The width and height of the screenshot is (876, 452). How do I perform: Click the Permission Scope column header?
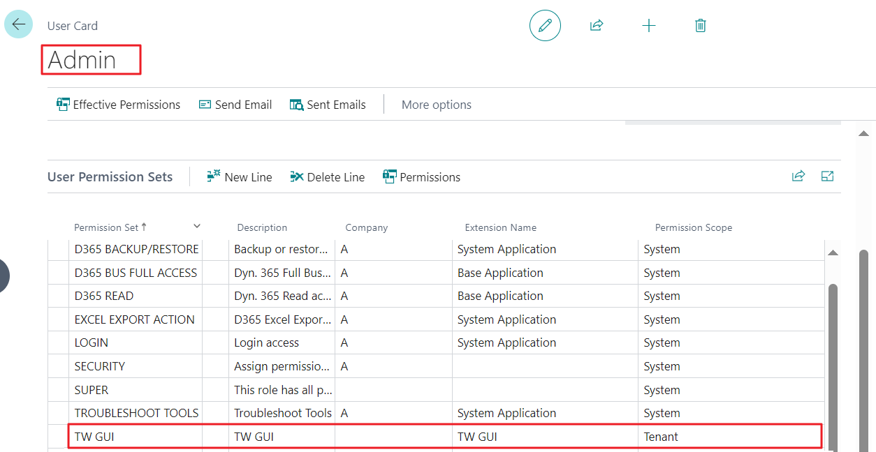694,227
